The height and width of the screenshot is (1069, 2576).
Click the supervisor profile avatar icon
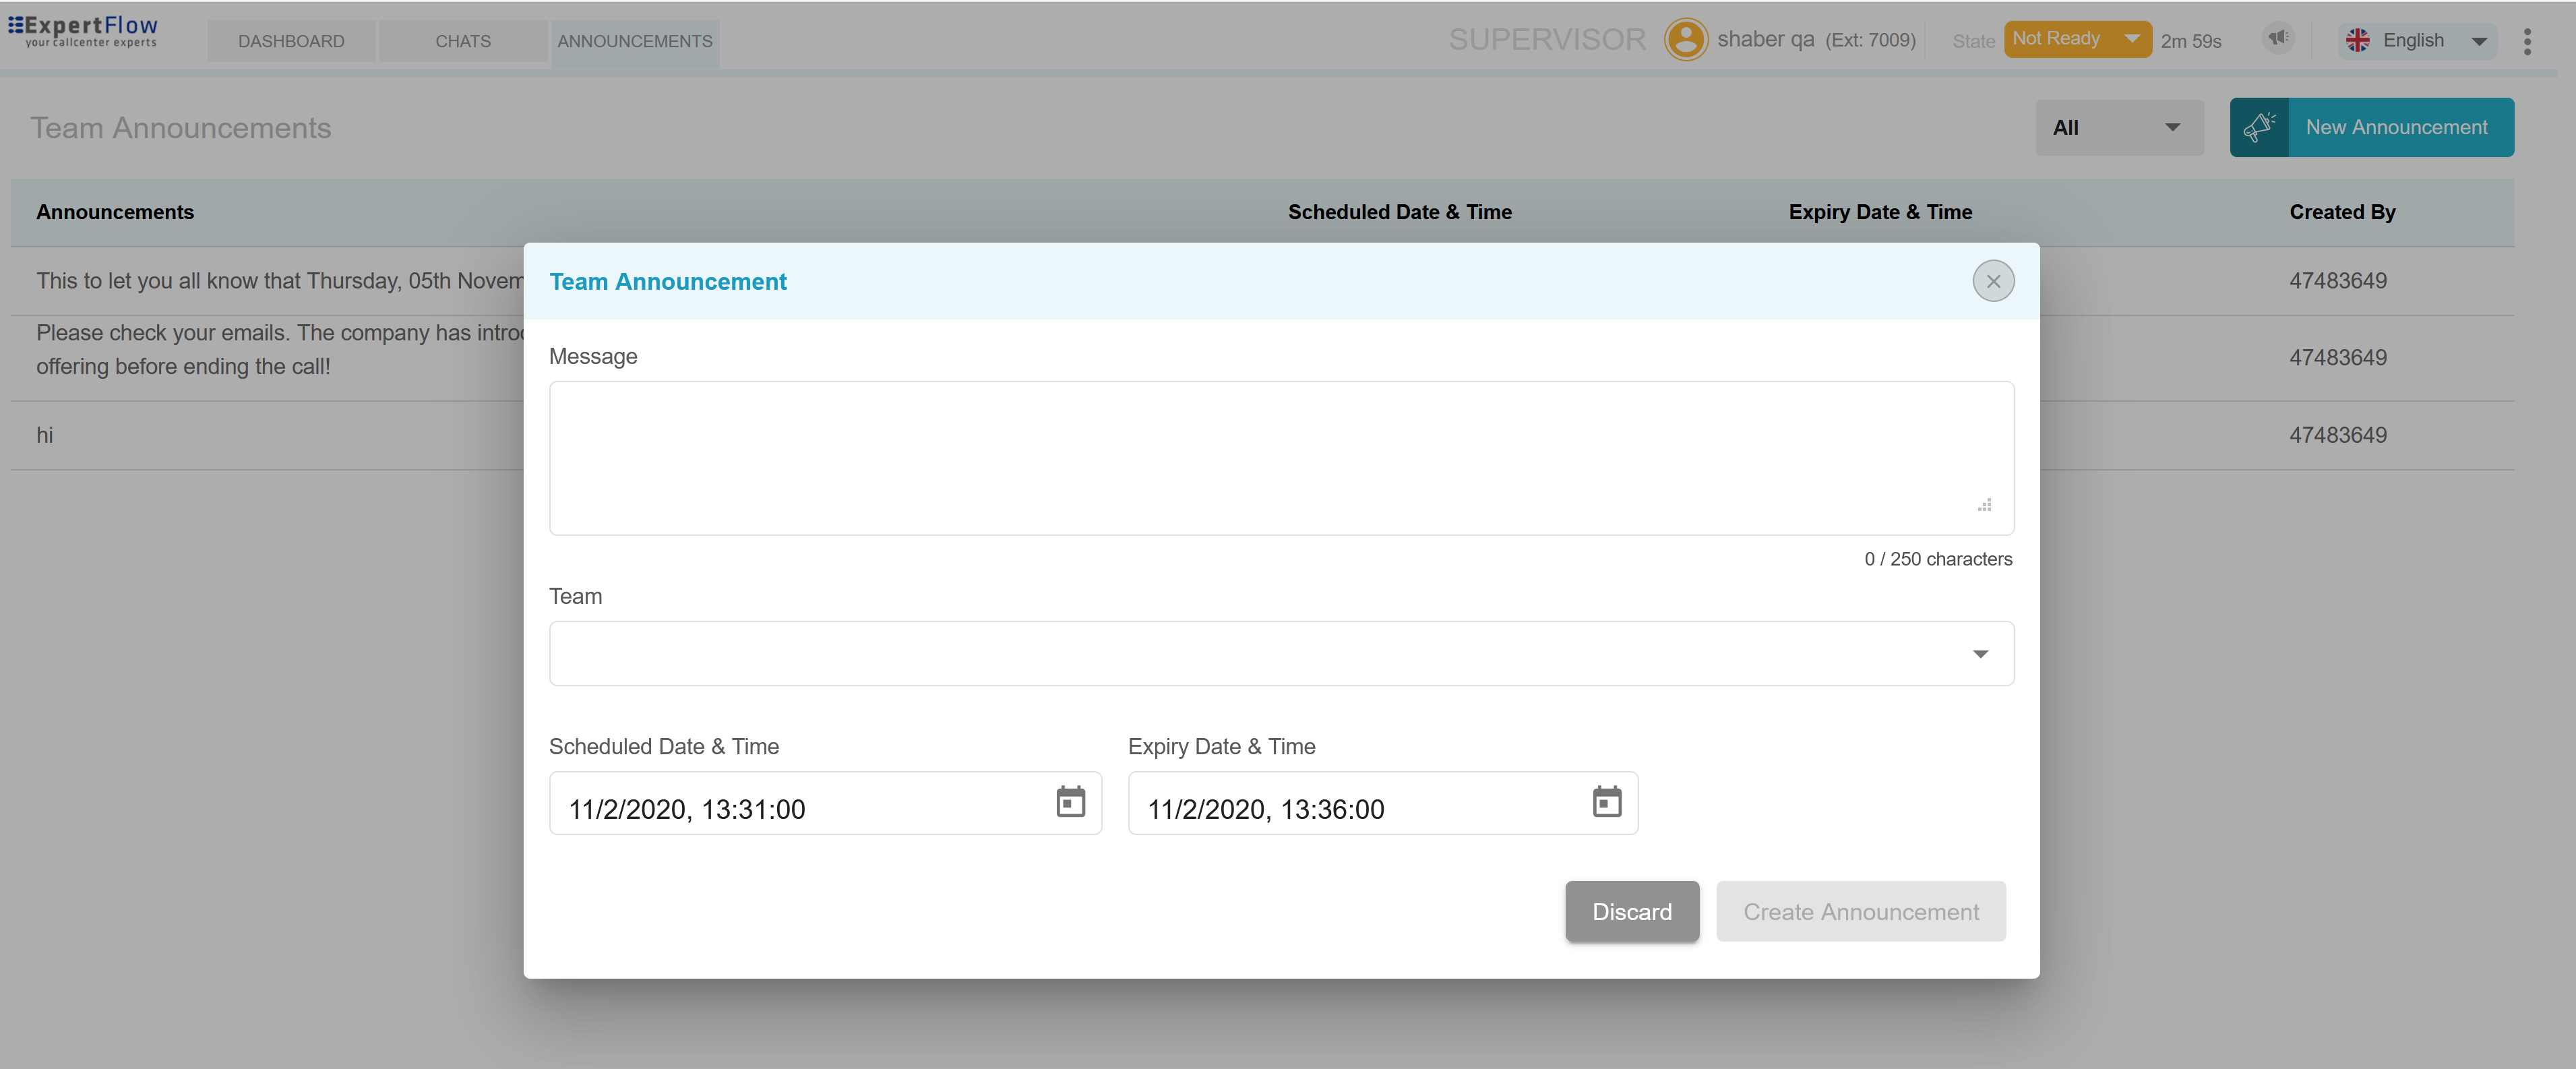point(1685,40)
